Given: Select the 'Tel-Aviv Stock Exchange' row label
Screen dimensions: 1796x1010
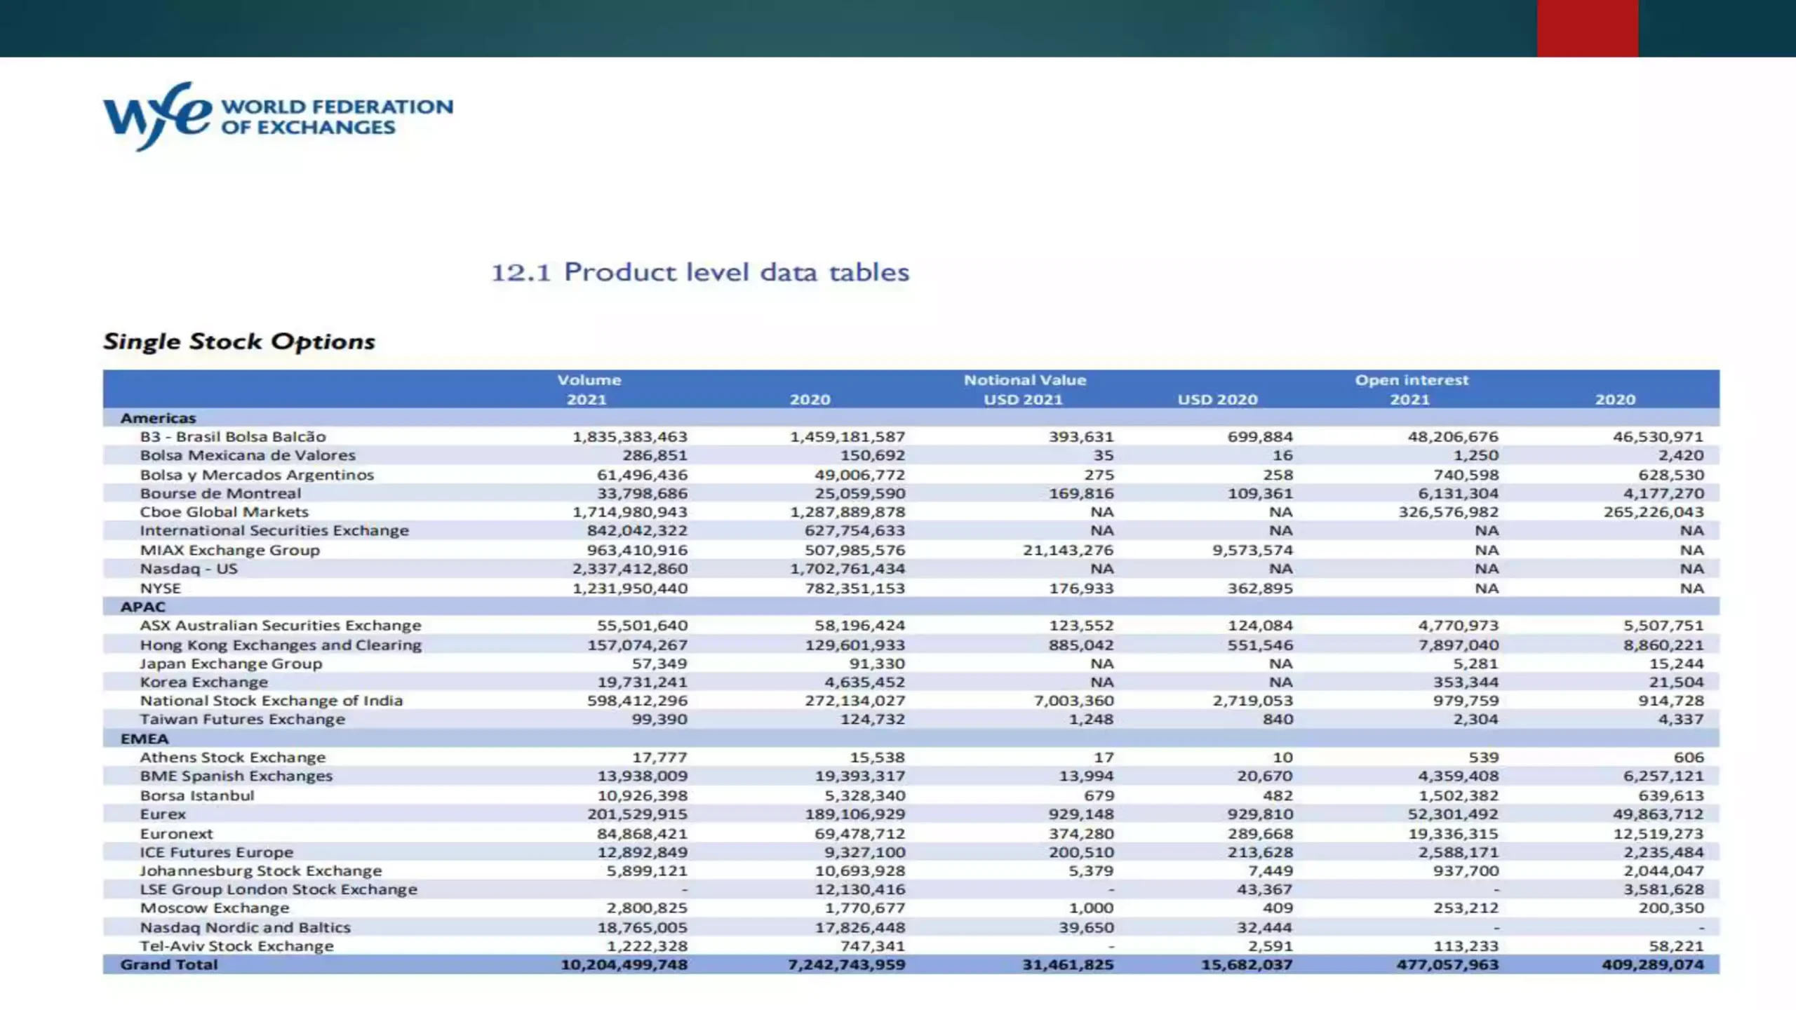Looking at the screenshot, I should [x=237, y=946].
